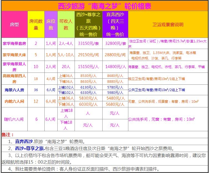
Task: Click the price 5780元/人
Action: pos(115,87)
